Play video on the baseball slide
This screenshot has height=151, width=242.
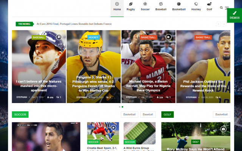(59, 37)
